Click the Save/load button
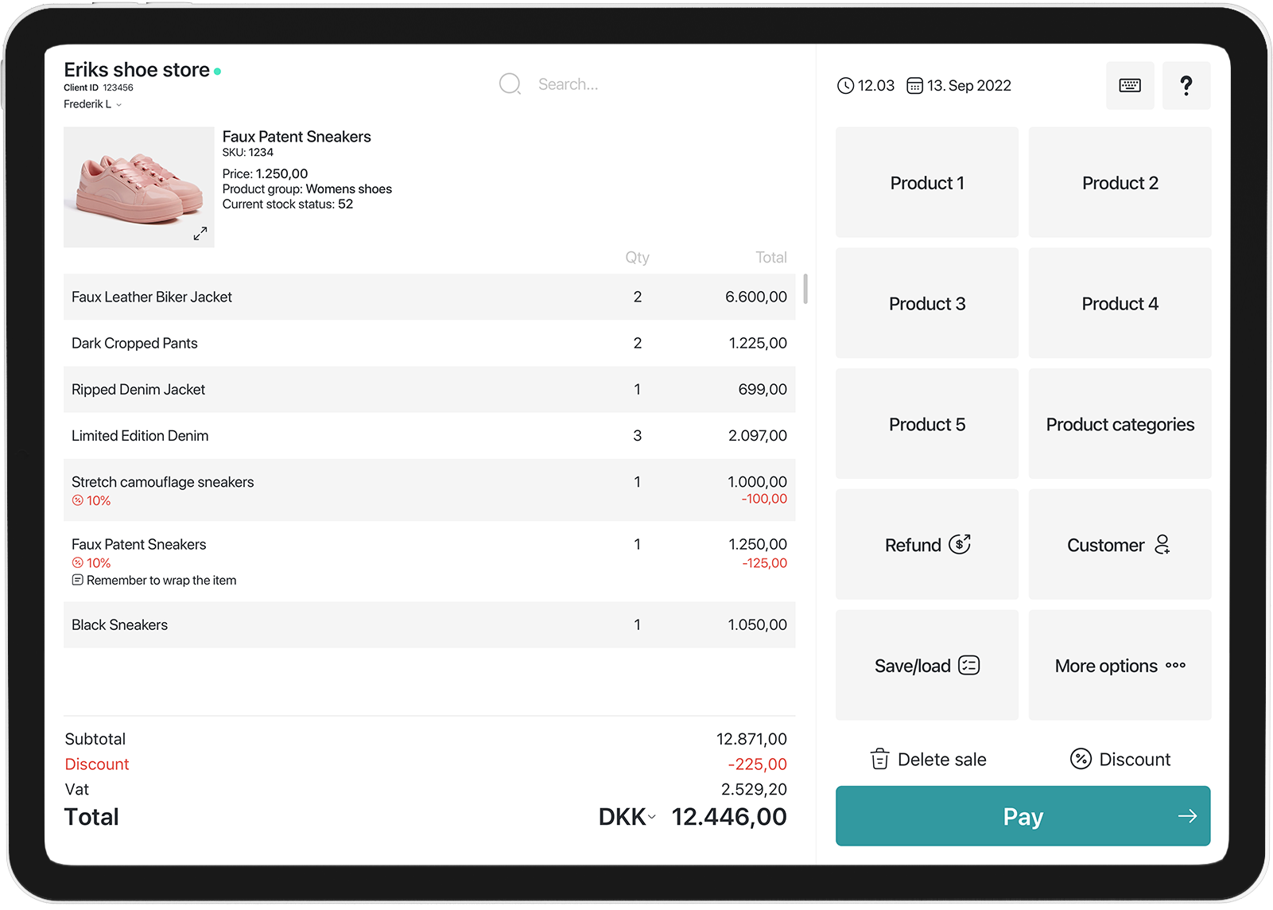The width and height of the screenshot is (1273, 910). (926, 666)
